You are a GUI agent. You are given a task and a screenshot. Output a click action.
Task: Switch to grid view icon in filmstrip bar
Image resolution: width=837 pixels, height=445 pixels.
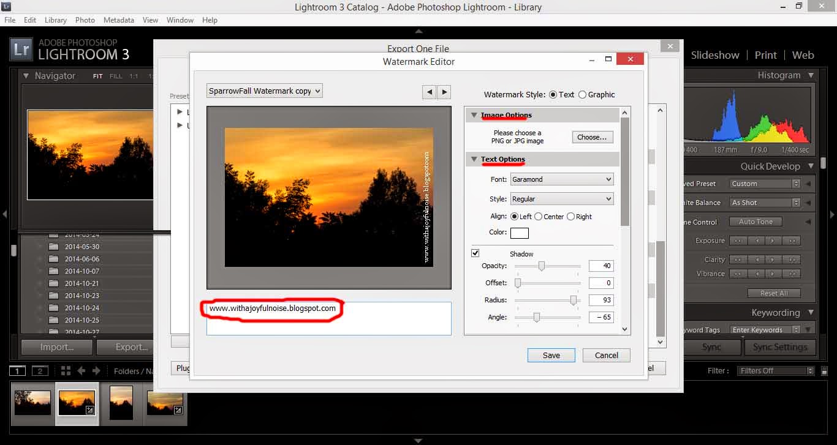[x=66, y=371]
